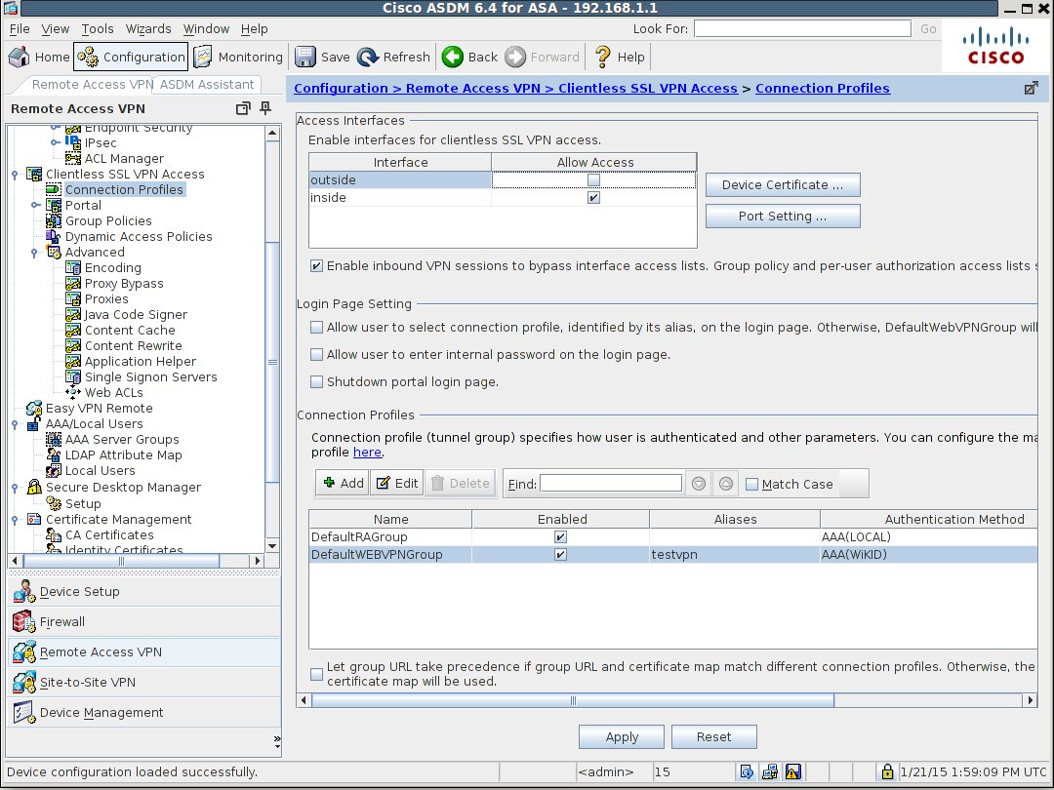Click the lock icon near the clock
The image size is (1054, 790).
coord(887,771)
